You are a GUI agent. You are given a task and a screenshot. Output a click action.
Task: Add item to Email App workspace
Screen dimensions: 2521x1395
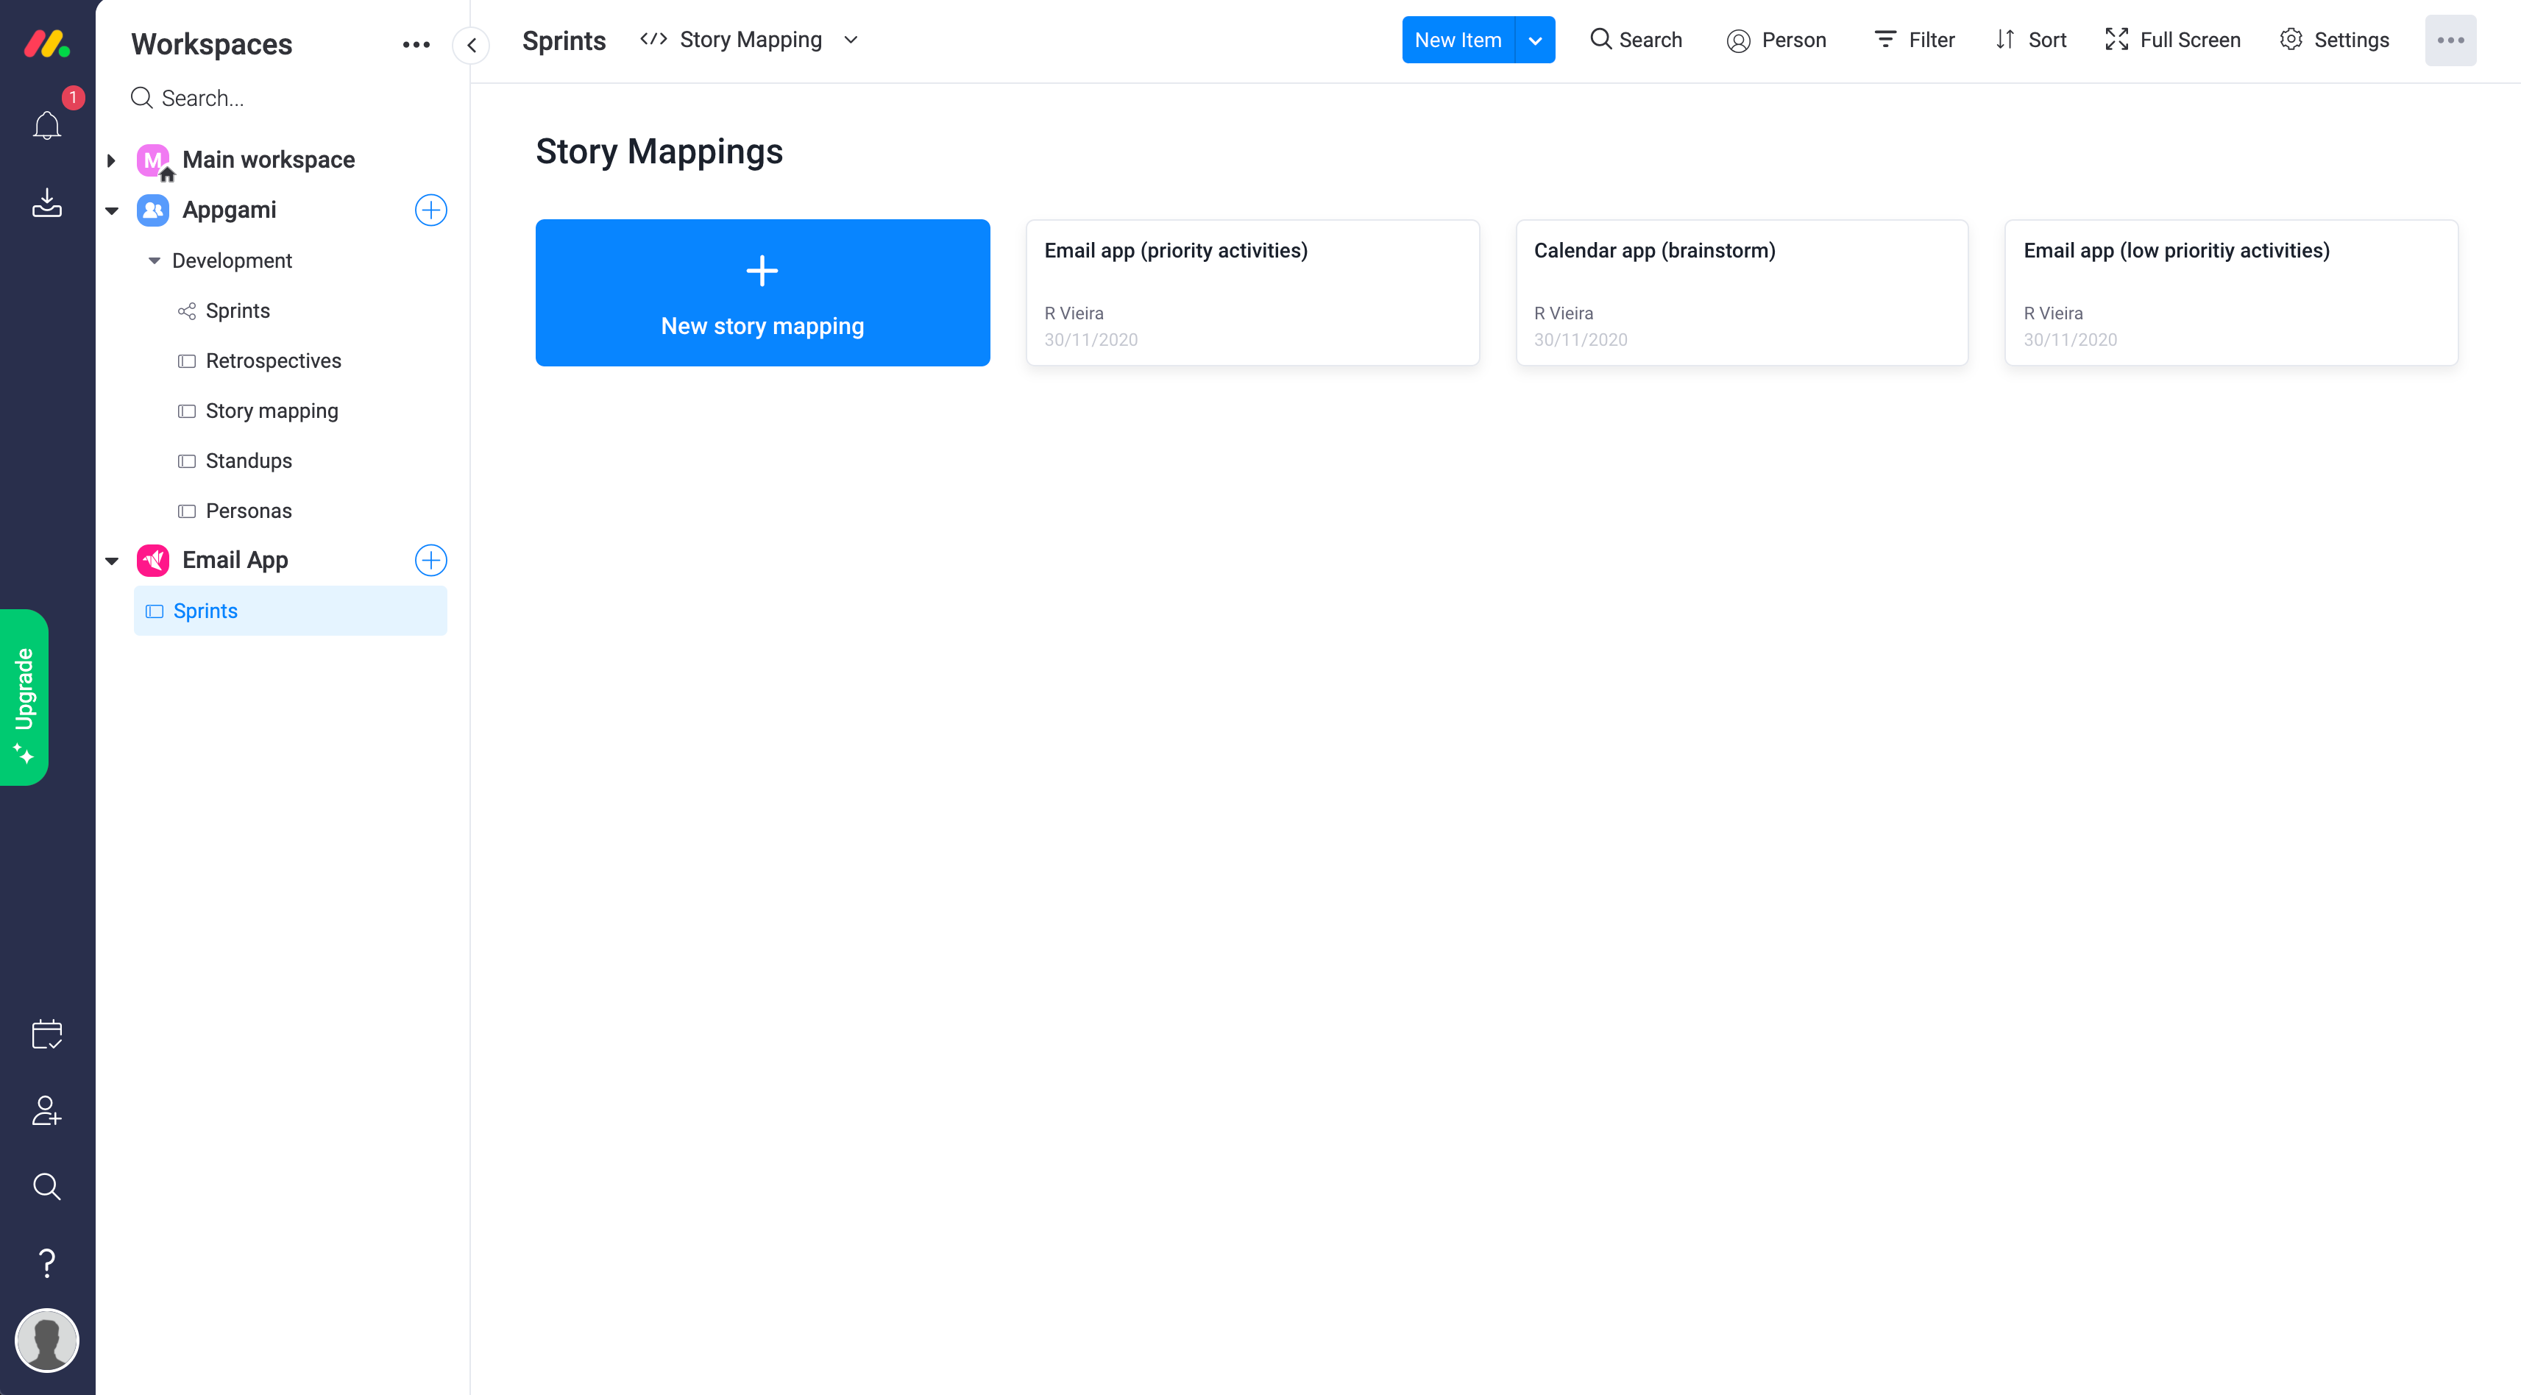click(x=430, y=561)
